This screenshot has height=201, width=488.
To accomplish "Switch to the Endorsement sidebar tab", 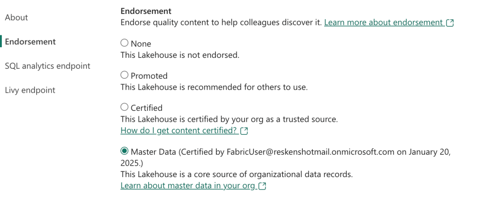I will [30, 42].
